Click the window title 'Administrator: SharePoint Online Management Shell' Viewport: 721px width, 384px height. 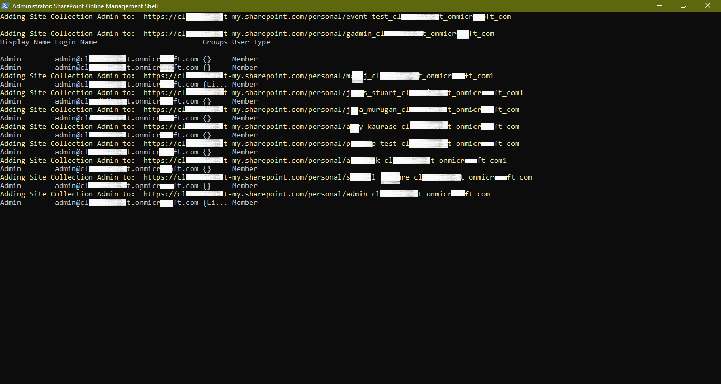coord(85,6)
